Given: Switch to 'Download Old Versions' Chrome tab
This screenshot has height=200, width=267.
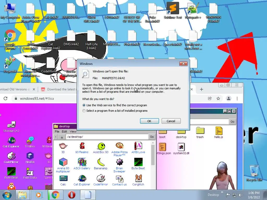Looking at the screenshot, I should tap(17, 89).
